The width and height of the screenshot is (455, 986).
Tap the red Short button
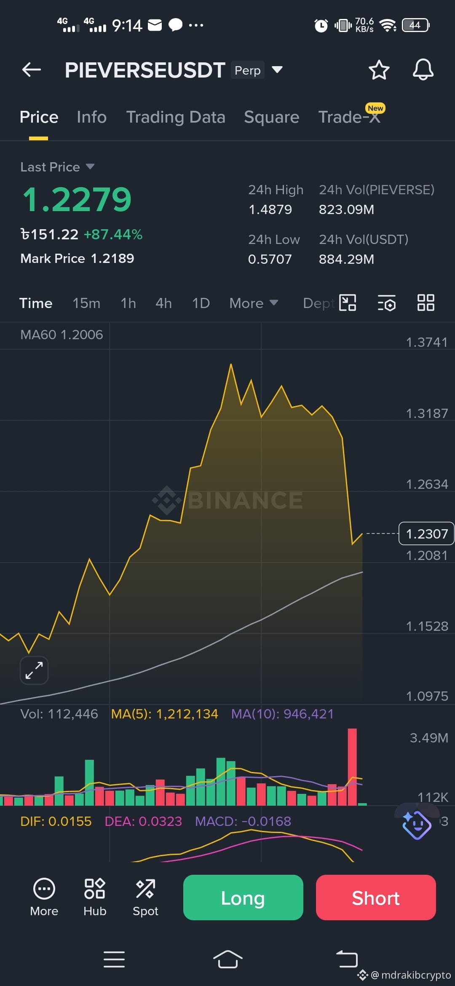[x=376, y=898]
